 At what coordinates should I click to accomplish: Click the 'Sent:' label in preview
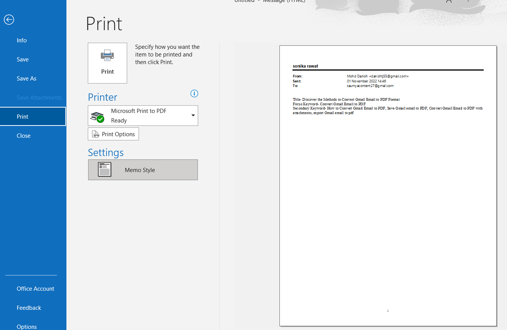pos(297,81)
